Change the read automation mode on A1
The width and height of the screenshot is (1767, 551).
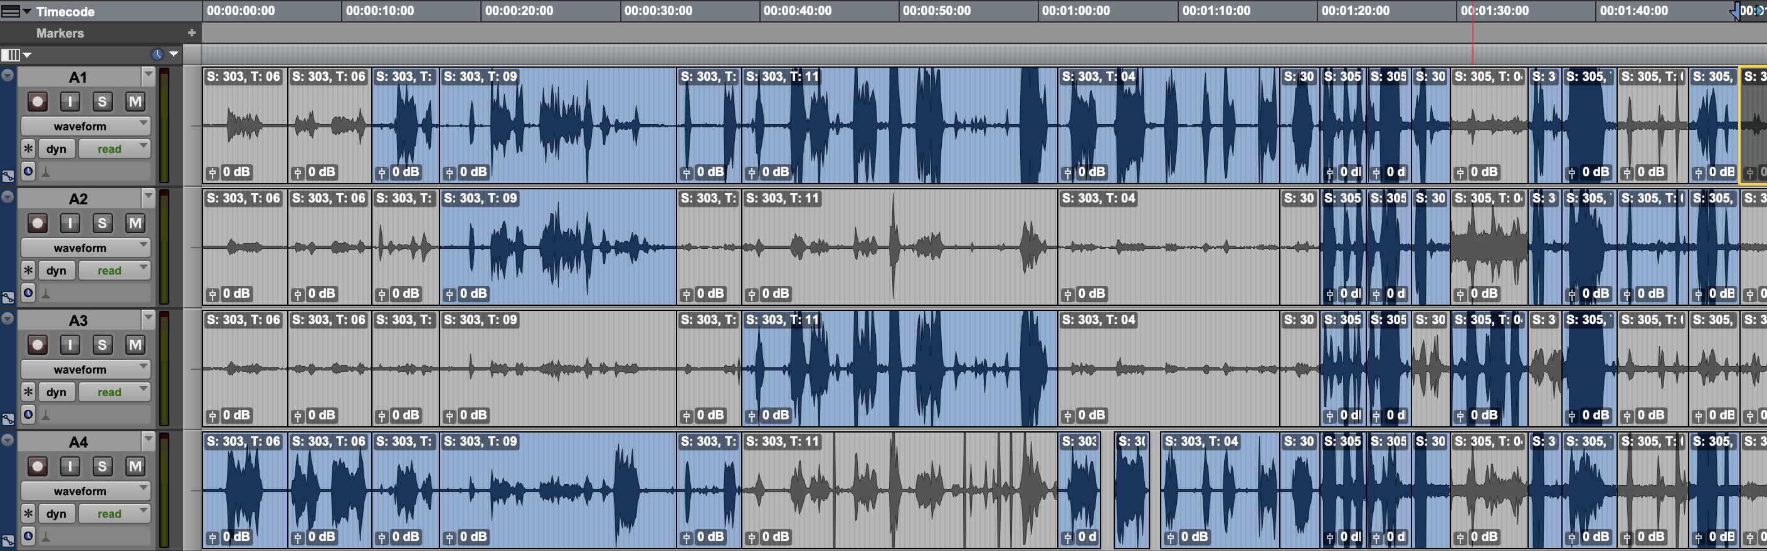tap(115, 149)
